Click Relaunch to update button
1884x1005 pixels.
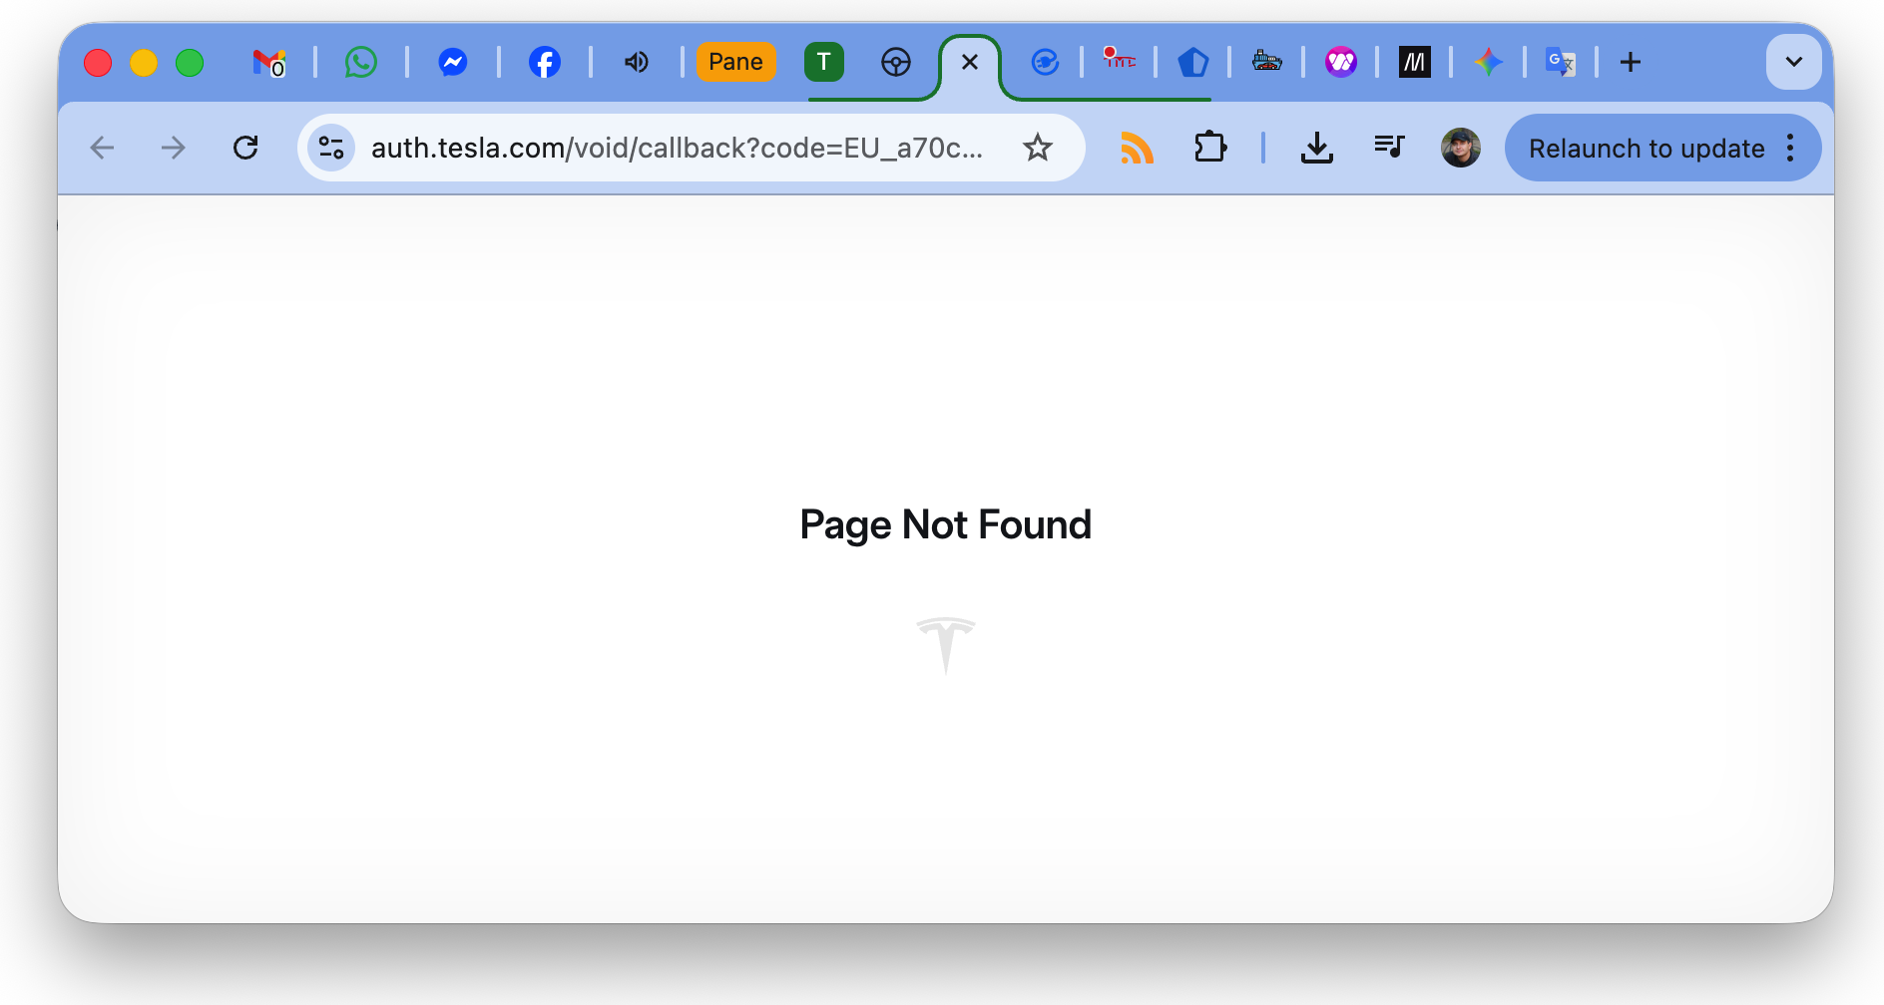coord(1646,149)
